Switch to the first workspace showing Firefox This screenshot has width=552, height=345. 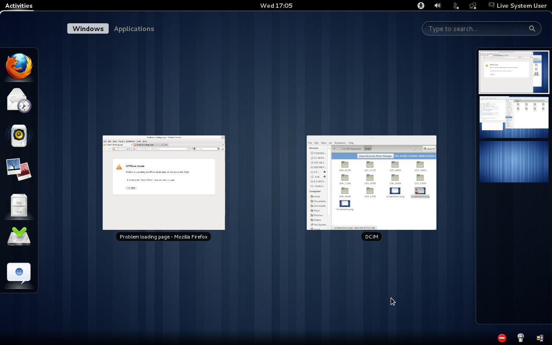(514, 72)
